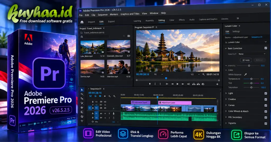
Task: Expand Color Wheels & Match section
Action: (226, 111)
